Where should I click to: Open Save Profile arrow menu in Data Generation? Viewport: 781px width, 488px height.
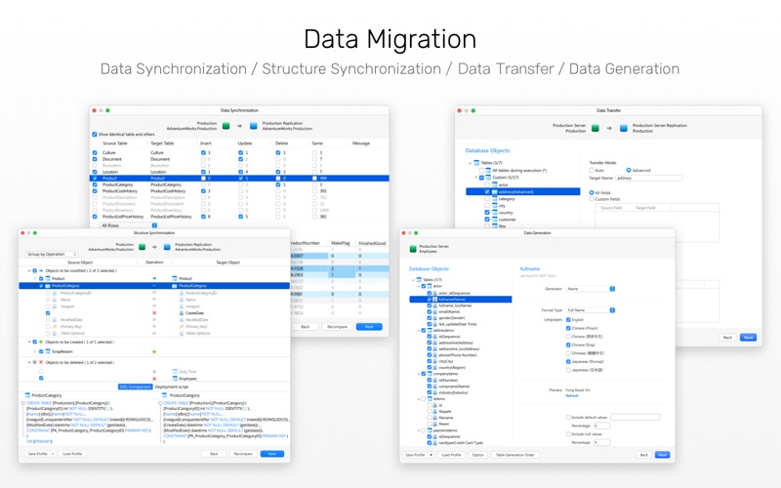431,455
